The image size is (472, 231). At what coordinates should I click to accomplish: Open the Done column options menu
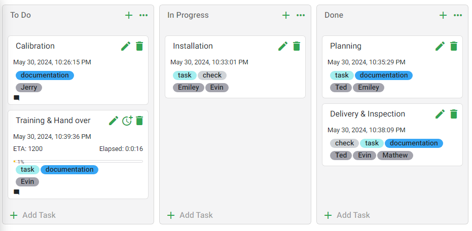tap(458, 15)
